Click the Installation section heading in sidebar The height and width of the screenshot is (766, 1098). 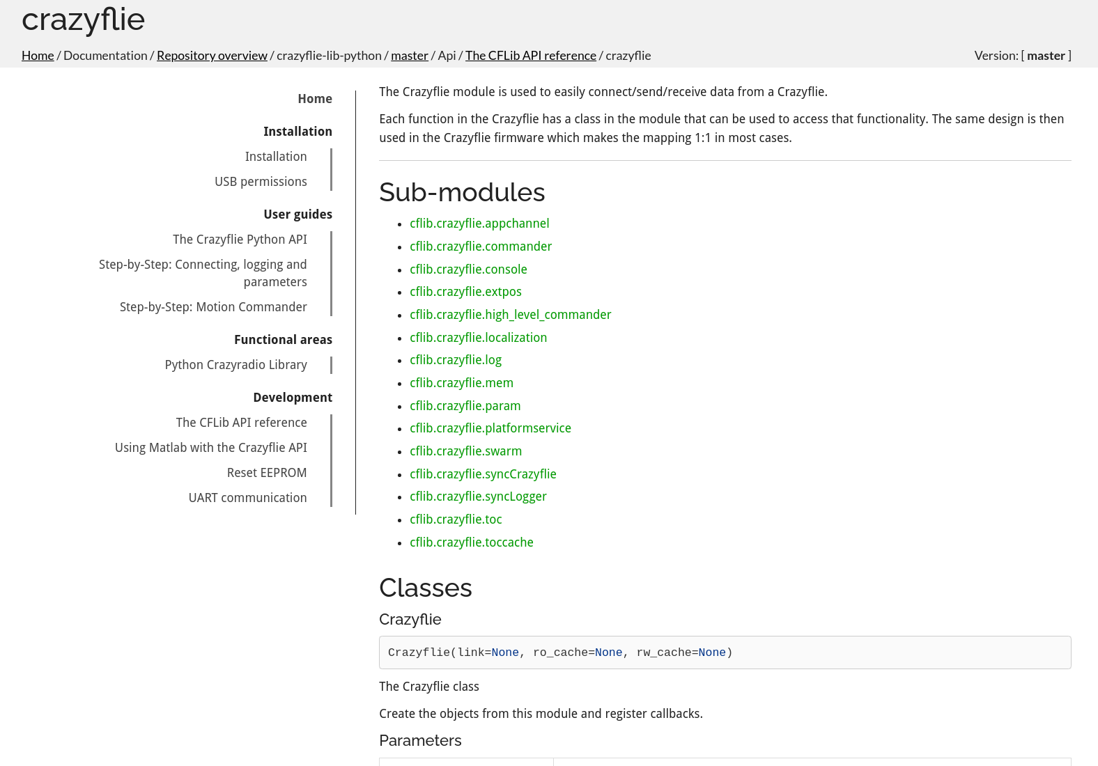point(297,132)
